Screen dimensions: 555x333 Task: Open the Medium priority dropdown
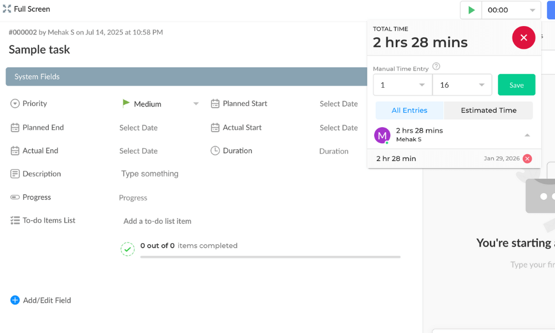195,104
